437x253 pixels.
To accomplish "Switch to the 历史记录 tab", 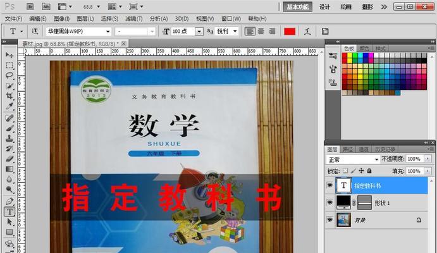I will click(x=385, y=150).
